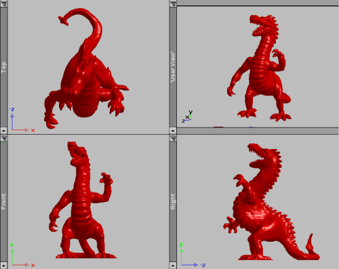Screen dimensions: 339x269
Task: Expand the Right viewport using its arrow button
Action: [173, 265]
